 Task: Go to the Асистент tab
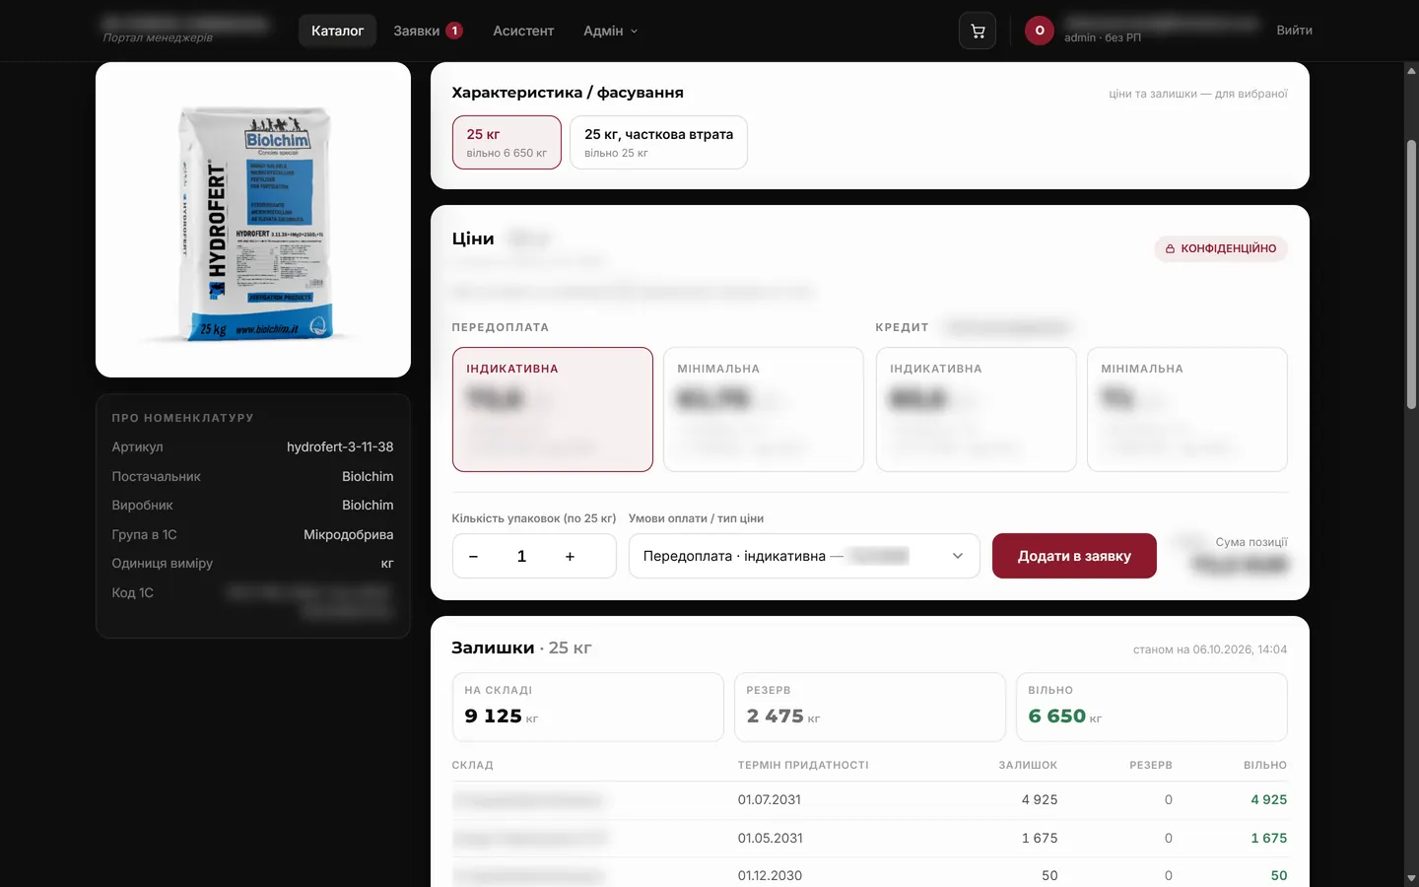(523, 31)
